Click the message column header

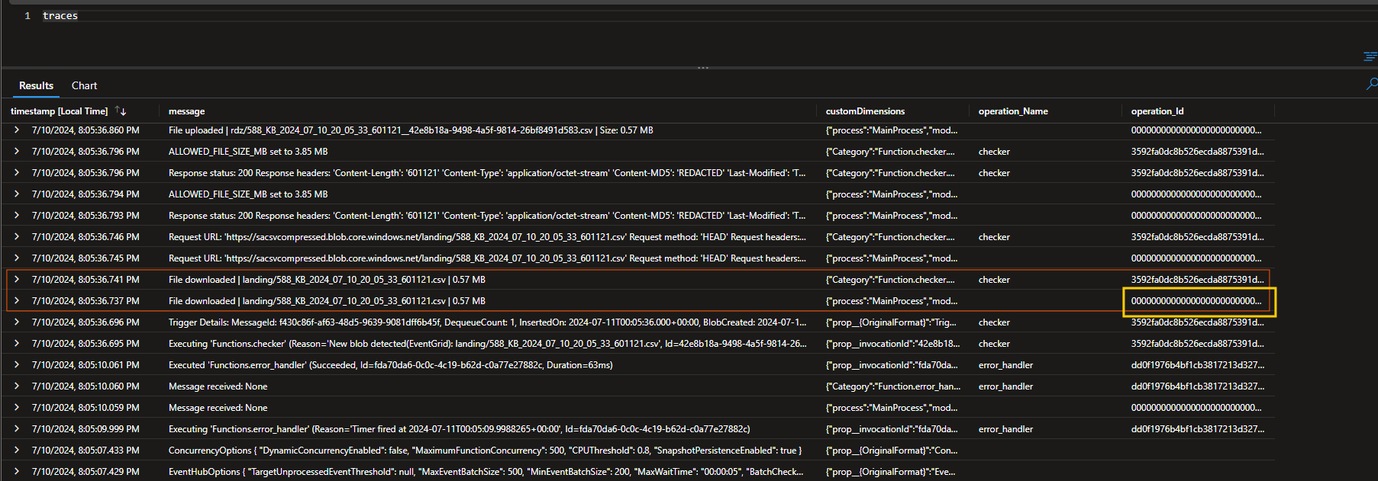point(186,111)
